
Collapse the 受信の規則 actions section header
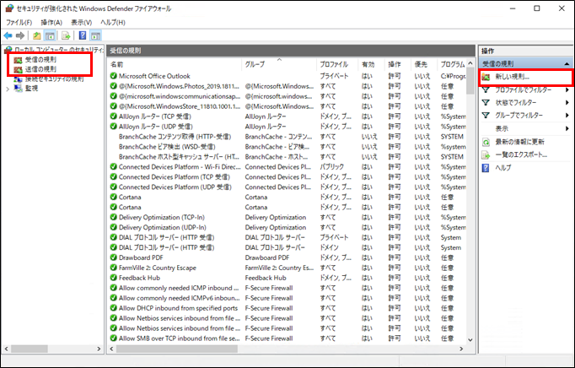[567, 64]
